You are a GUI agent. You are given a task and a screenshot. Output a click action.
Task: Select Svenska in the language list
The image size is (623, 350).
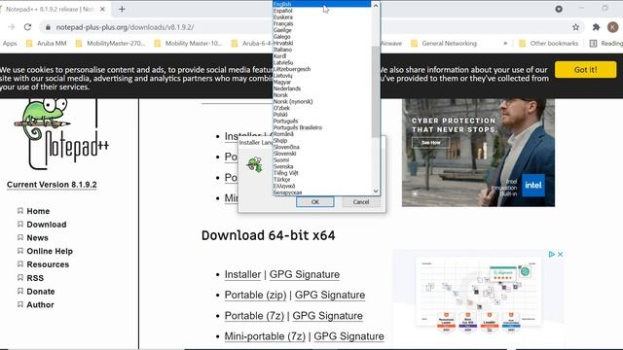(322, 166)
